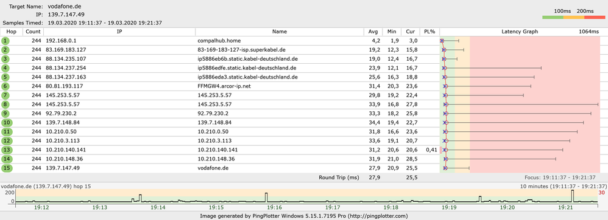
Task: Select the hop 7 green circle
Action: [5, 95]
